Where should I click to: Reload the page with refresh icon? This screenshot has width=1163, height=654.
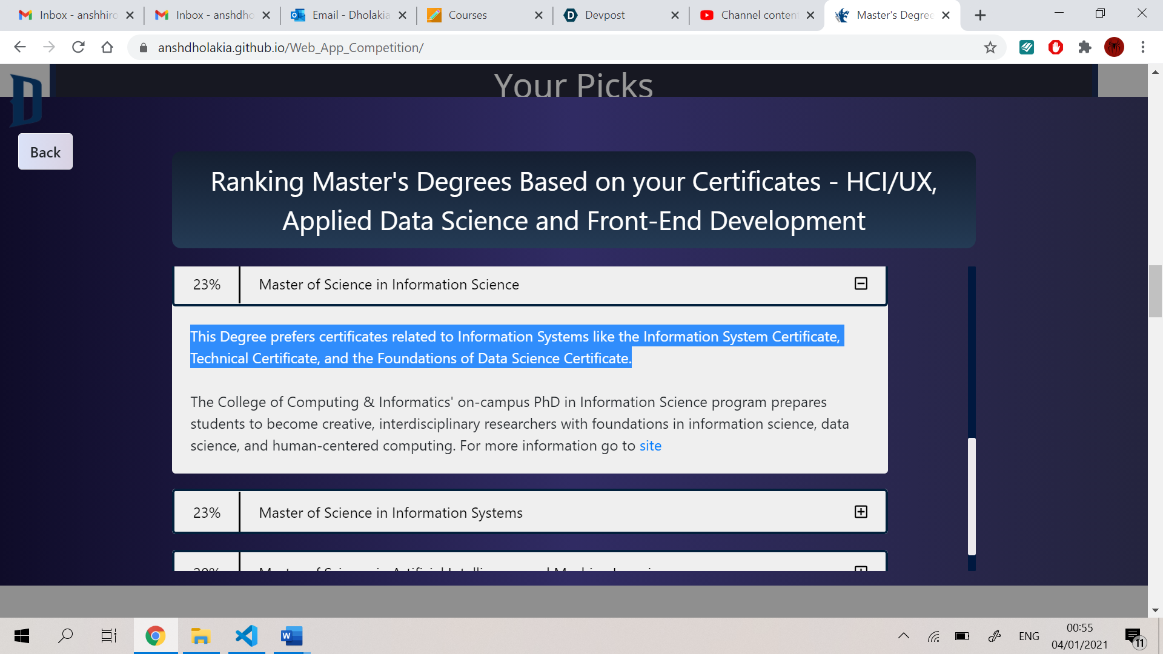click(78, 47)
